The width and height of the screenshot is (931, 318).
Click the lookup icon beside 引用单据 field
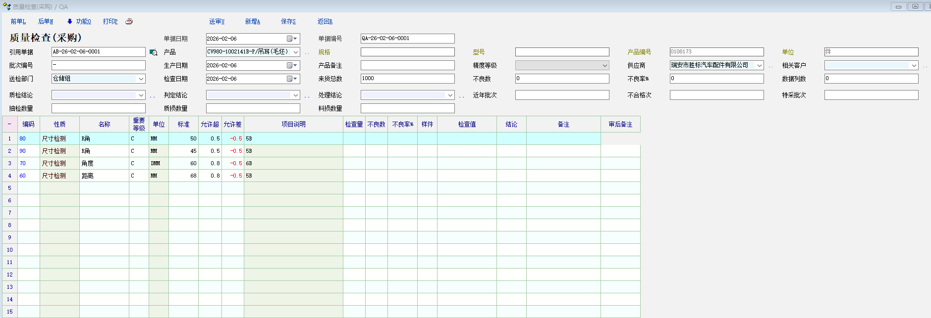pos(154,52)
